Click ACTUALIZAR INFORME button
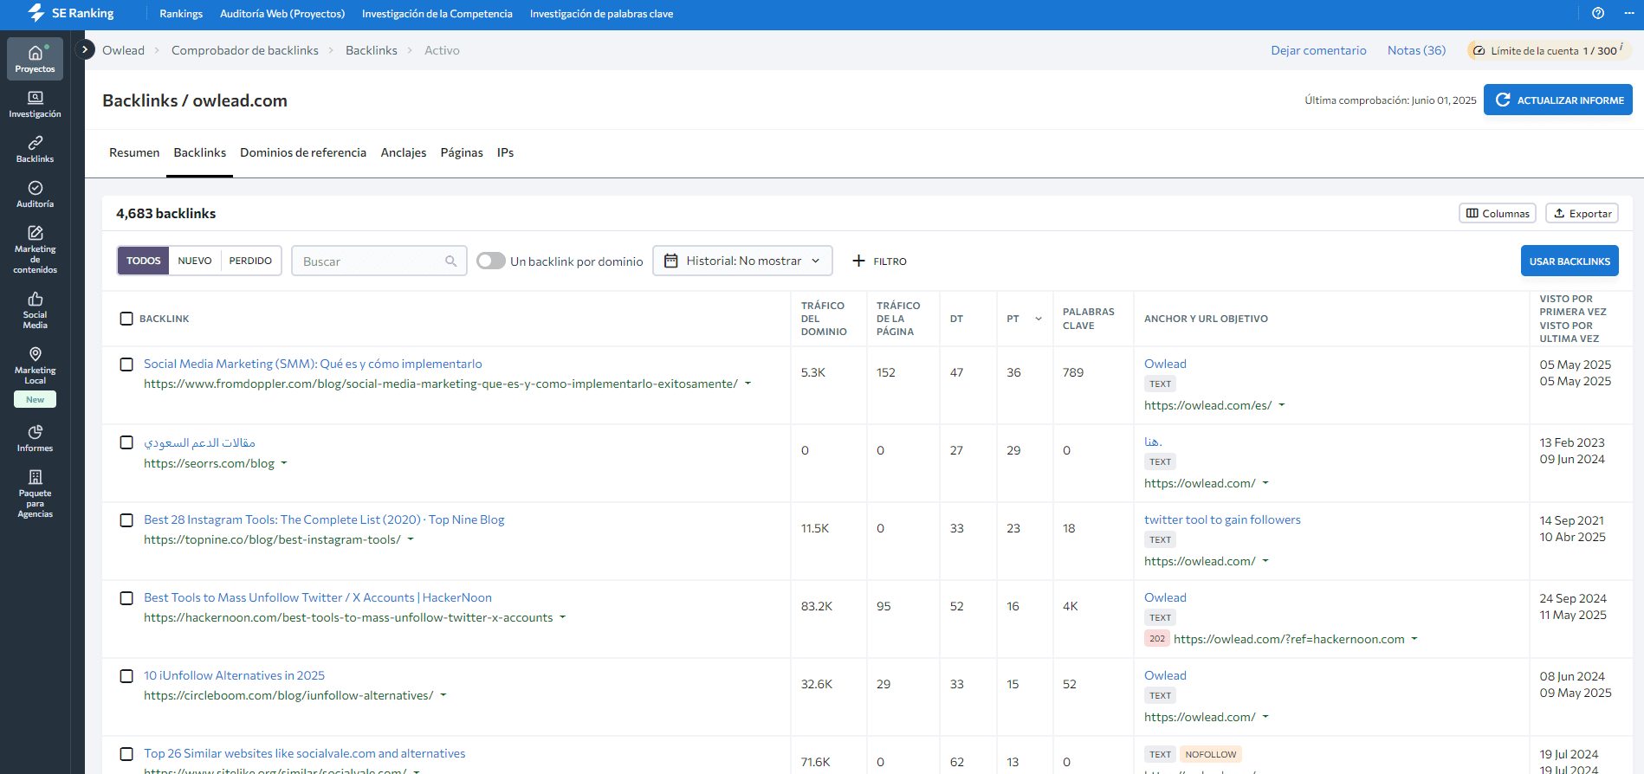The height and width of the screenshot is (774, 1644). [1558, 100]
